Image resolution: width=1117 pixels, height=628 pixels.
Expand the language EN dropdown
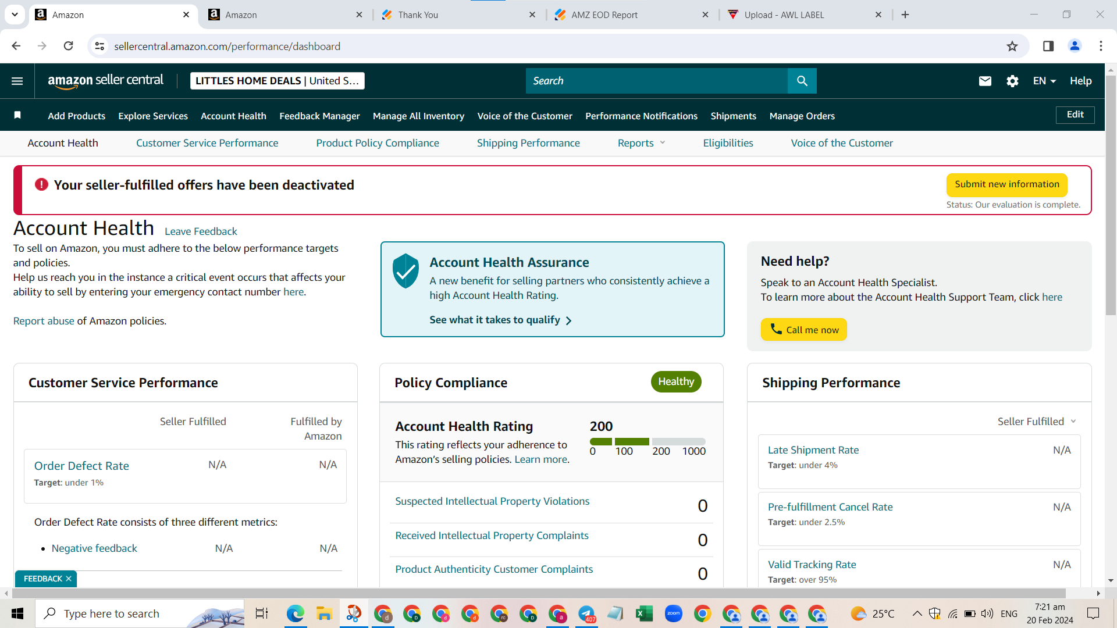tap(1044, 81)
